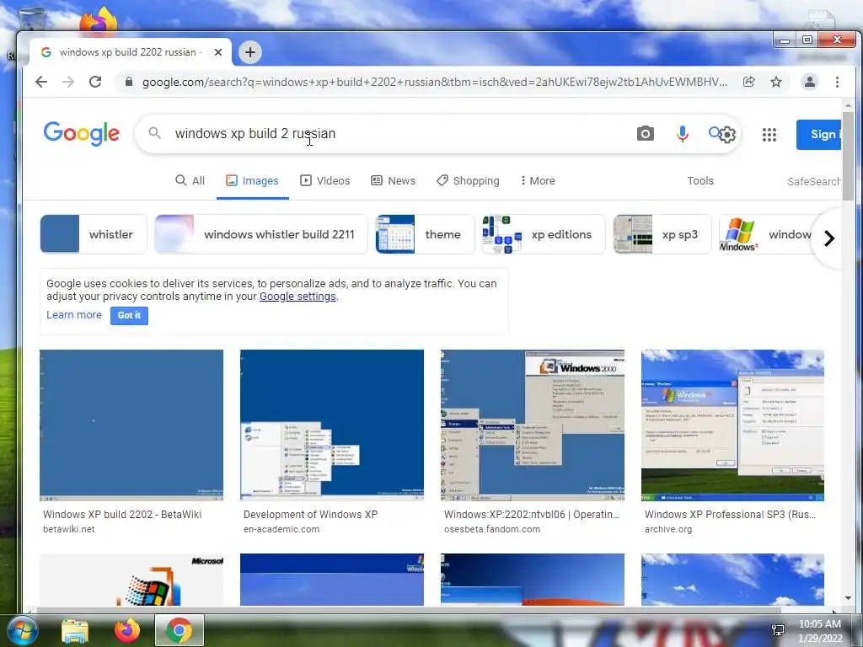The height and width of the screenshot is (647, 863).
Task: Show more suggestion chips with the right arrow
Action: 829,238
